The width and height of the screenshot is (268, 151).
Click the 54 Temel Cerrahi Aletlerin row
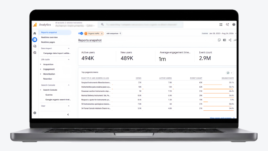(x=96, y=108)
